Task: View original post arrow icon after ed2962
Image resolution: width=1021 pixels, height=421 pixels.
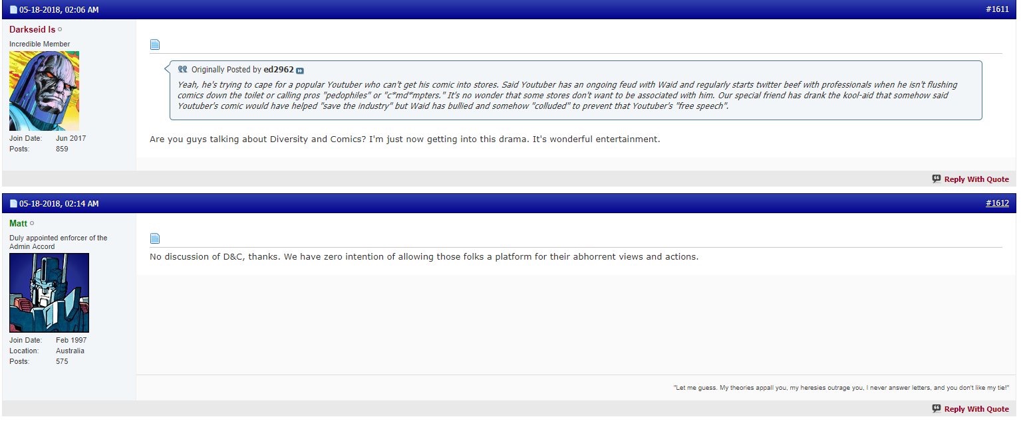Action: click(x=300, y=70)
